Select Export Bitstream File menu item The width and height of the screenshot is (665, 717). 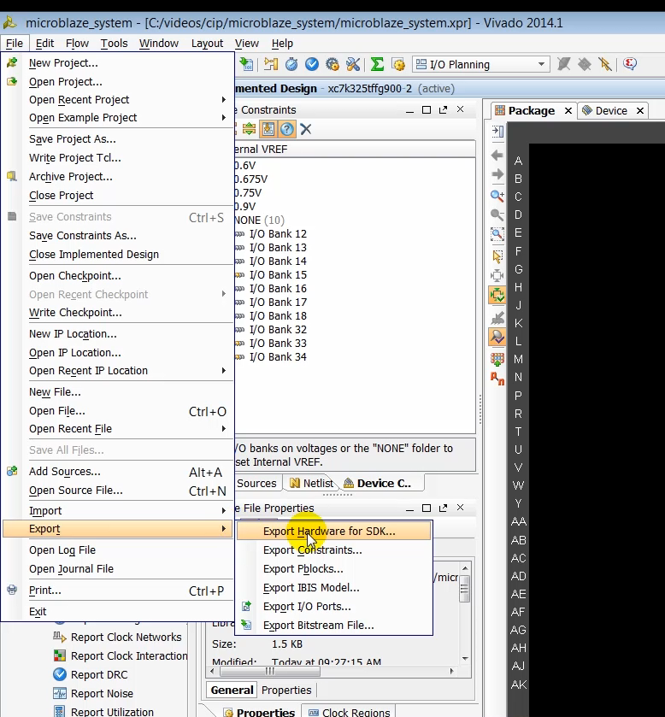334,625
